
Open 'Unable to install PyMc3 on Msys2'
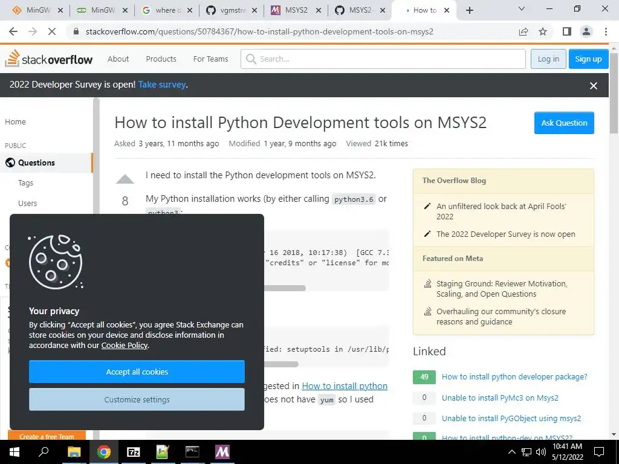[x=500, y=398]
